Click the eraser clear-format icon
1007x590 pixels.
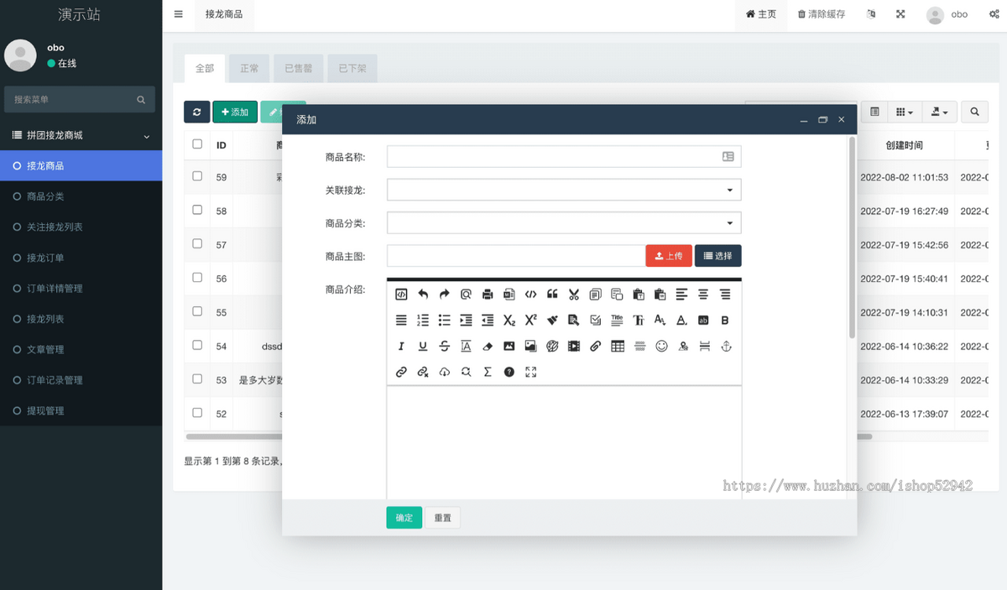coord(488,346)
